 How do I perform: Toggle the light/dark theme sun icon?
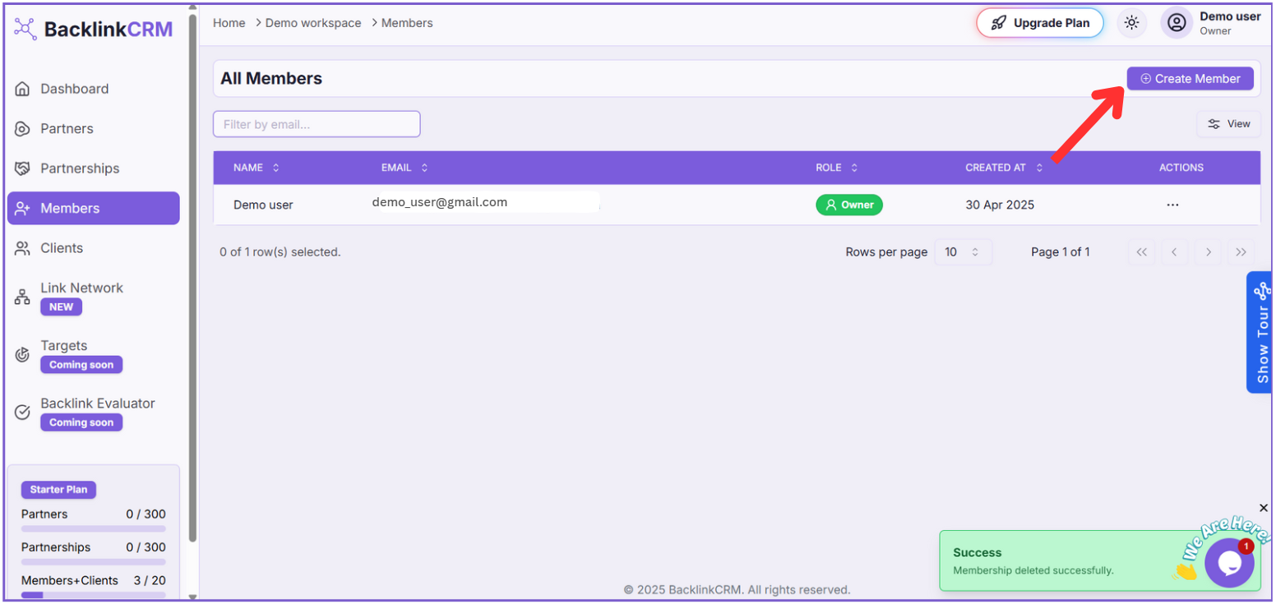tap(1132, 23)
